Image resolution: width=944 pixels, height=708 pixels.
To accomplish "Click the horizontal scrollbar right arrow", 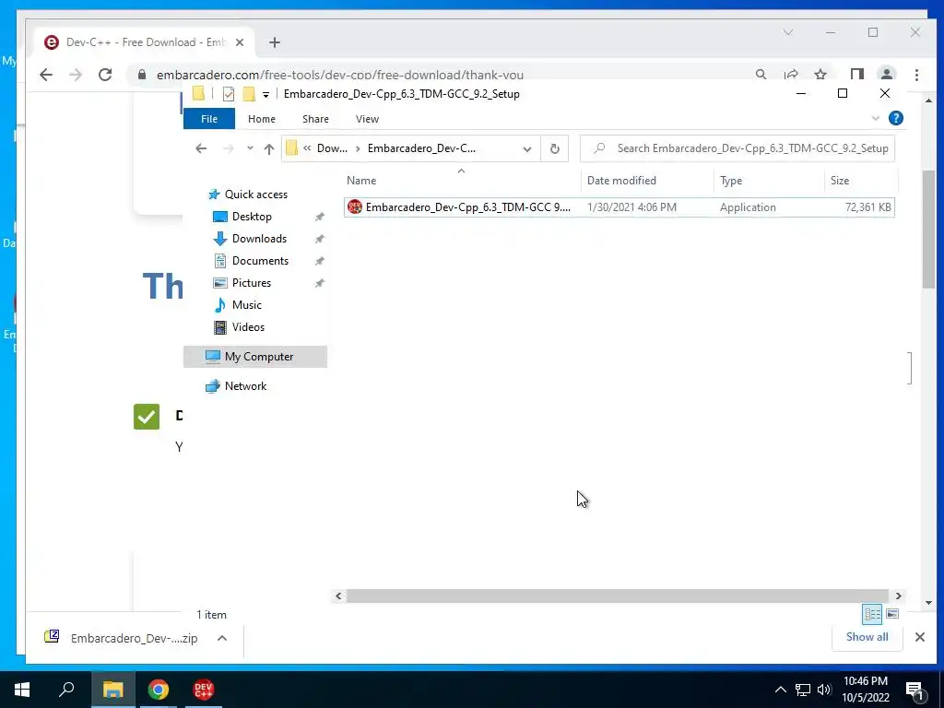I will point(898,596).
